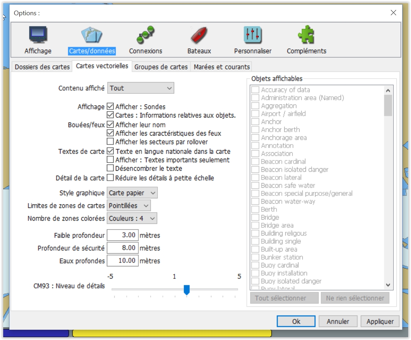Open the Marées et courants tab
Image resolution: width=411 pixels, height=340 pixels.
(222, 67)
